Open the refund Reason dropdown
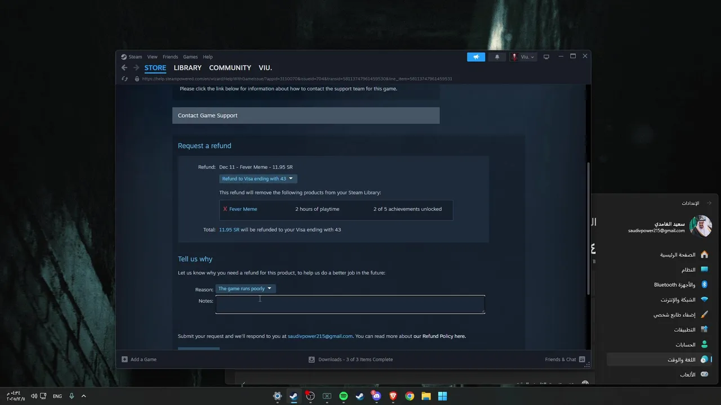Image resolution: width=721 pixels, height=405 pixels. pyautogui.click(x=245, y=289)
